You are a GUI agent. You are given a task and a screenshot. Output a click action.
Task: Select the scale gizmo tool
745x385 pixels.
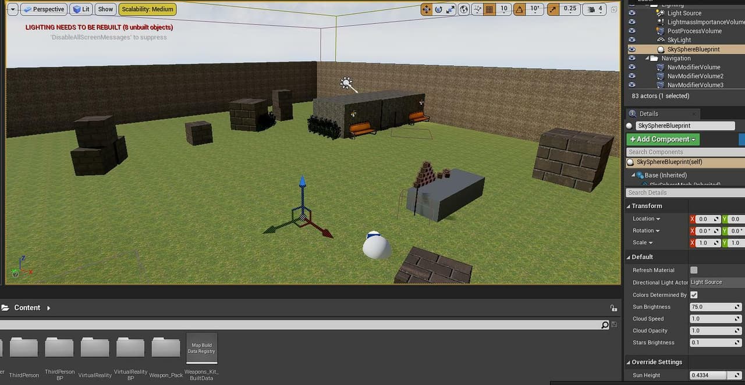point(451,9)
